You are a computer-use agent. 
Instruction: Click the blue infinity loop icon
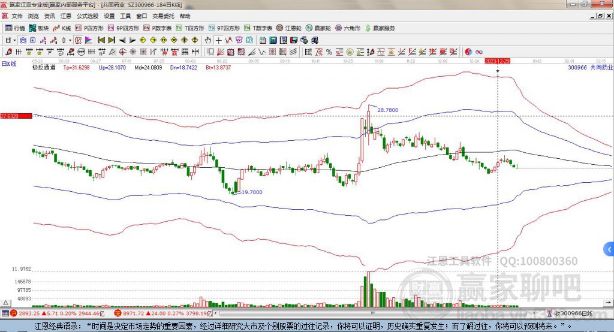click(x=478, y=52)
